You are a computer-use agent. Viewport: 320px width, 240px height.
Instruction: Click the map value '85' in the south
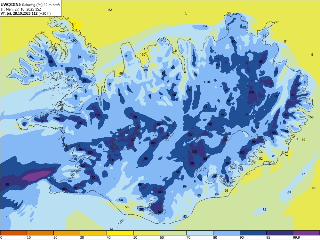(199, 195)
